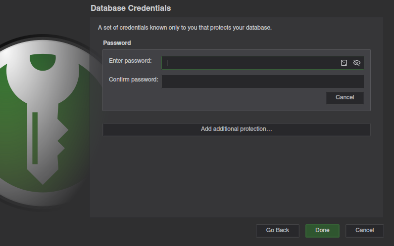The width and height of the screenshot is (394, 246).
Task: Click empty panel area below additional protection
Action: coord(236,175)
